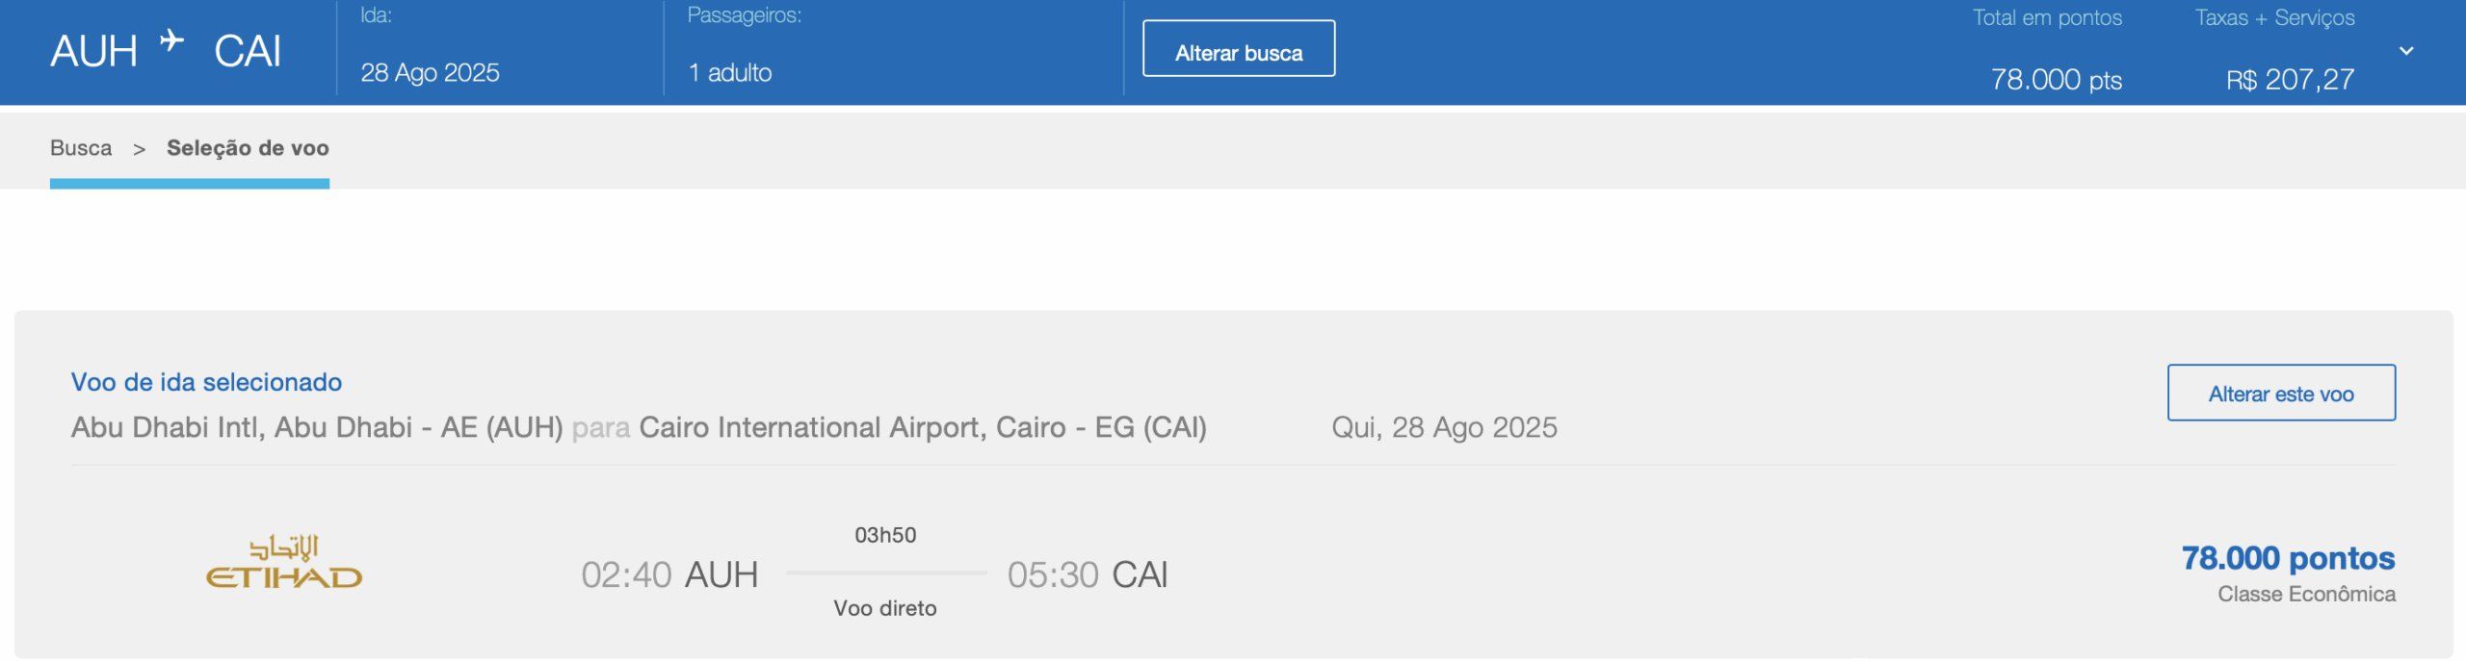2466x662 pixels.
Task: Go back to Busca breadcrumb
Action: click(81, 148)
